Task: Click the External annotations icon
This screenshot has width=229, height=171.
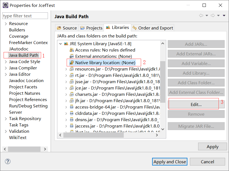Action: (72, 56)
